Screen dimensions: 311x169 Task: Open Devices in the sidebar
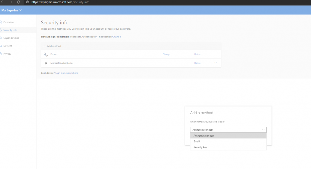[8, 46]
